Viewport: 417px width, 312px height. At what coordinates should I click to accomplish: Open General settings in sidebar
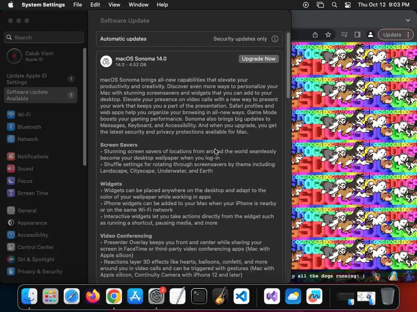pos(22,211)
